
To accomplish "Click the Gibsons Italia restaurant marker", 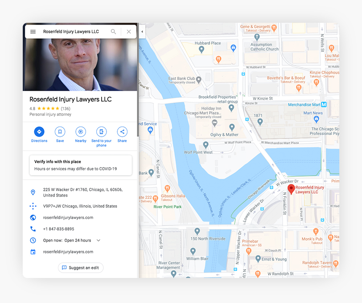I will tap(167, 188).
